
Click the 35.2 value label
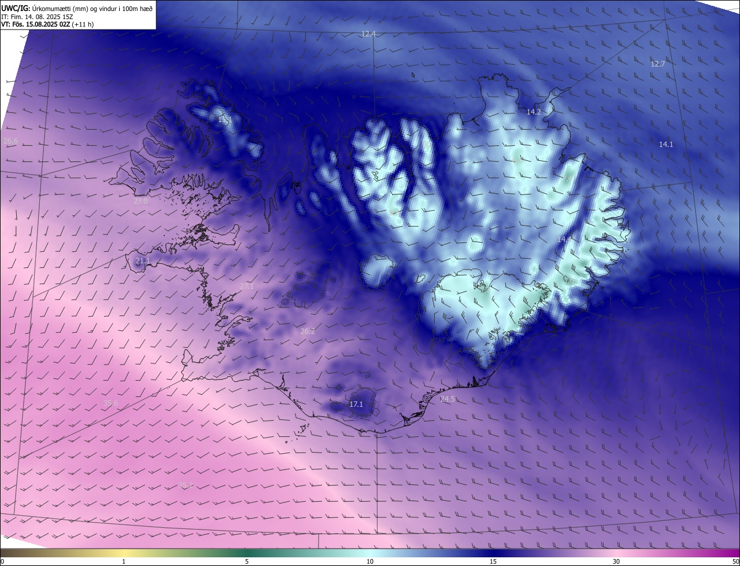tap(186, 485)
